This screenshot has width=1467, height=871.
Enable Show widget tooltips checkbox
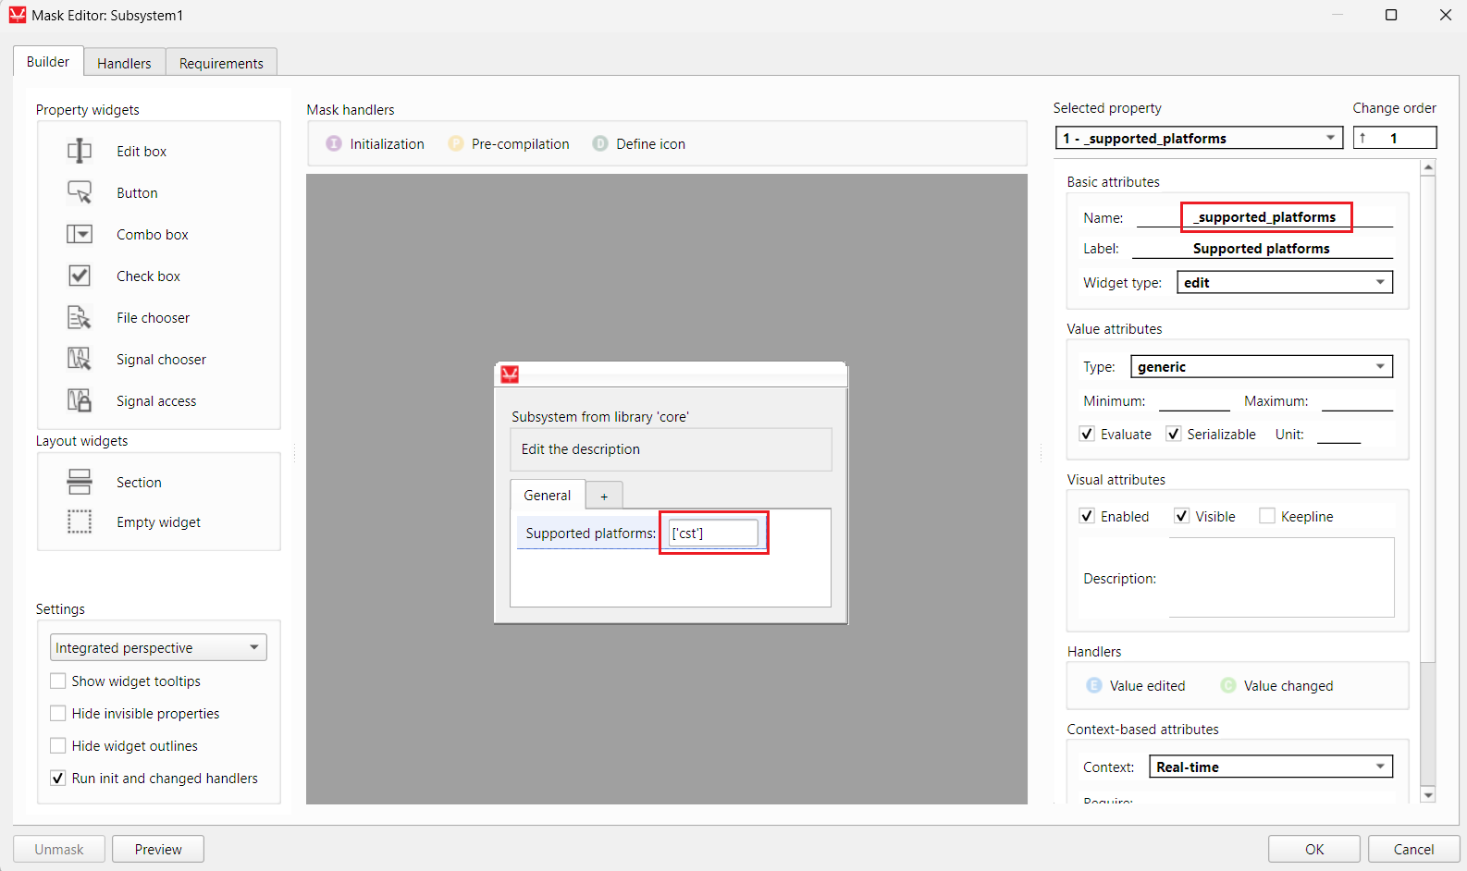coord(58,681)
